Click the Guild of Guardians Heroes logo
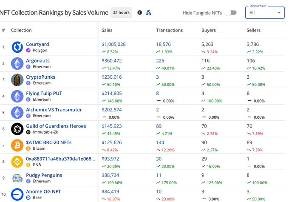 17,129
